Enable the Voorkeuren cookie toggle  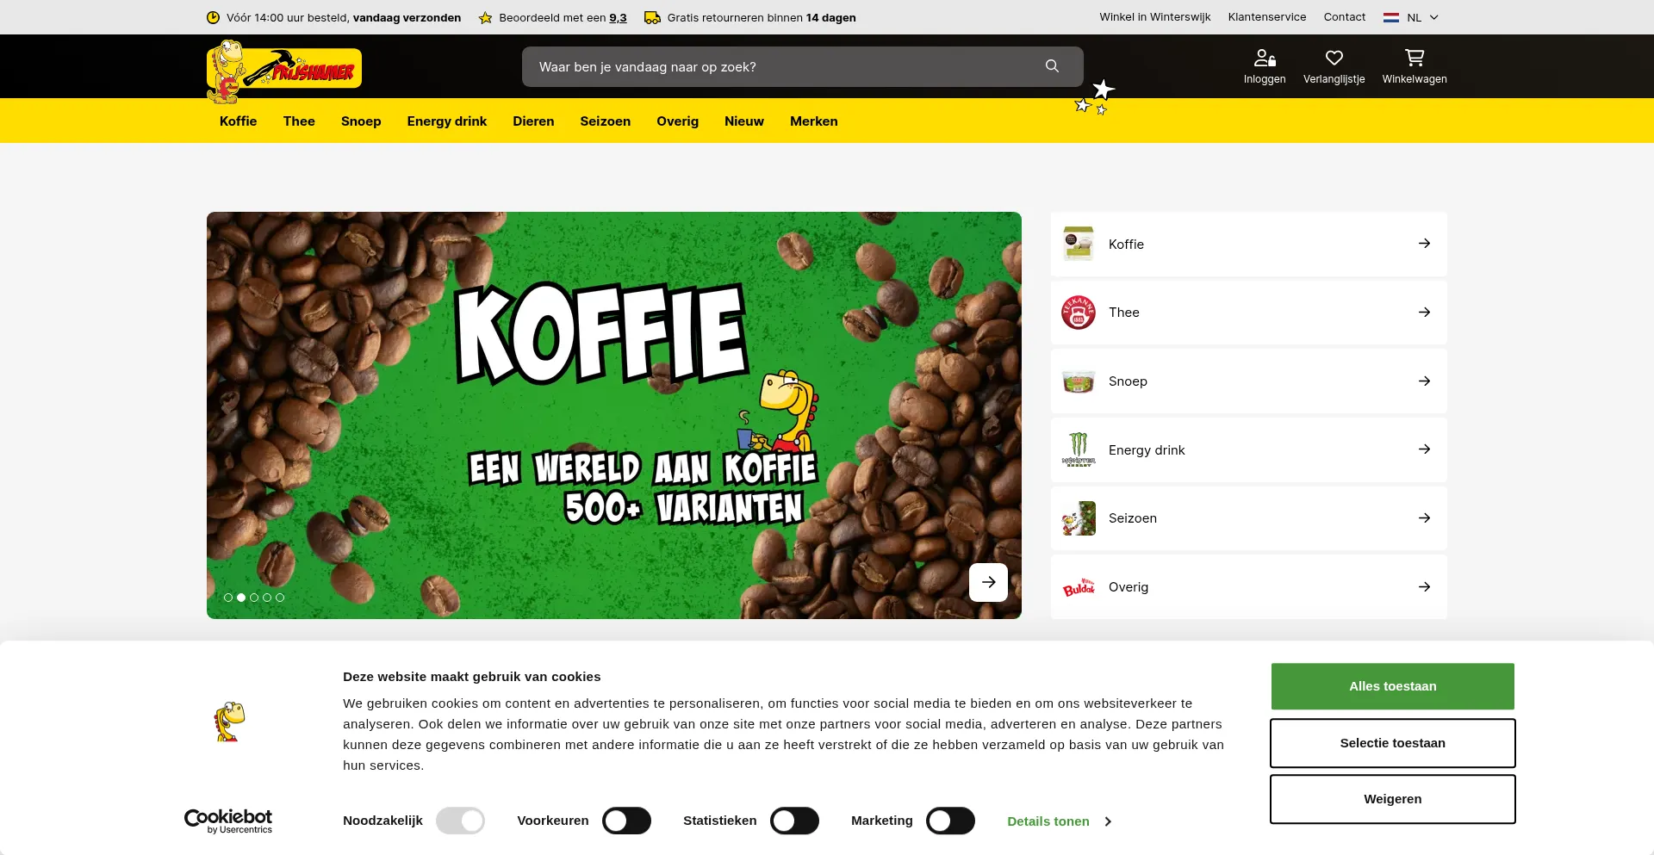tap(626, 821)
